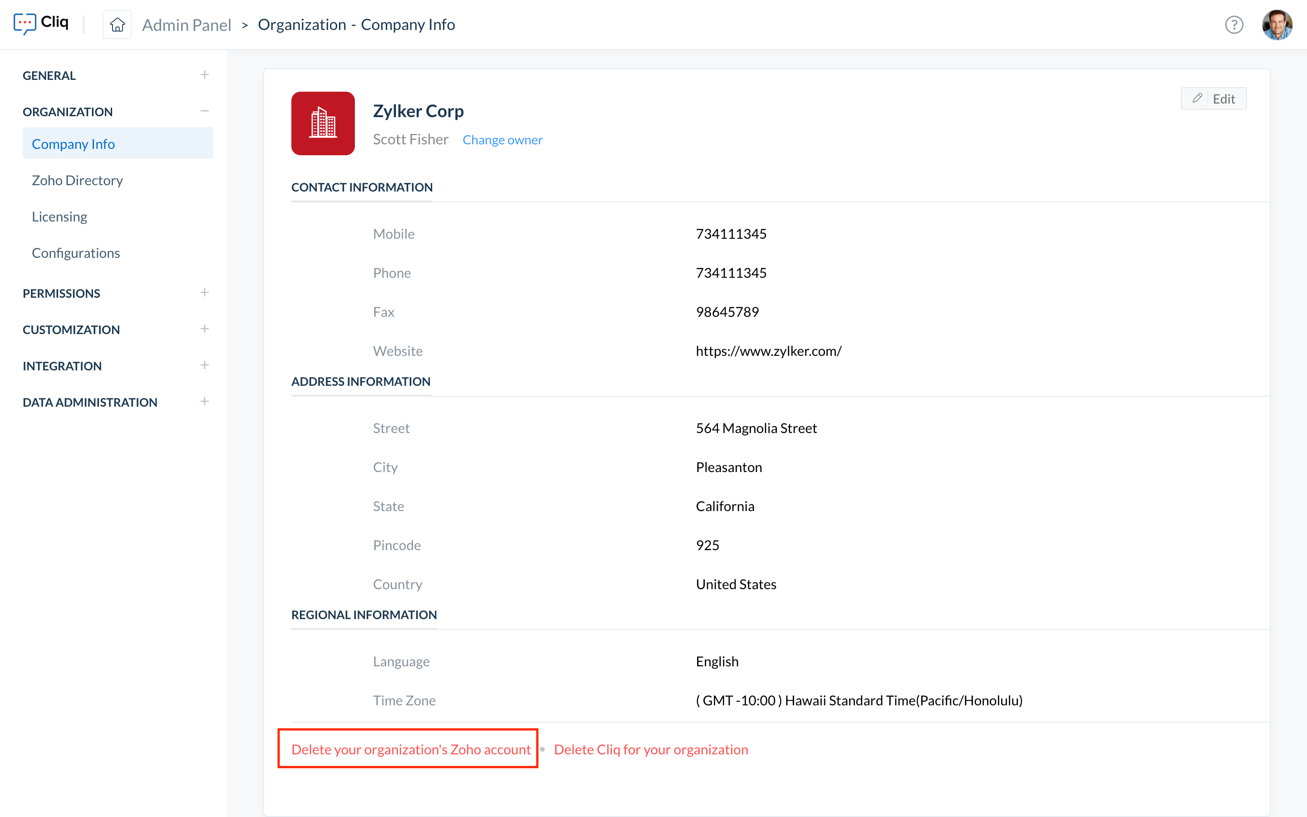Screen dimensions: 1307x817
Task: Open the home icon button
Action: 117,25
